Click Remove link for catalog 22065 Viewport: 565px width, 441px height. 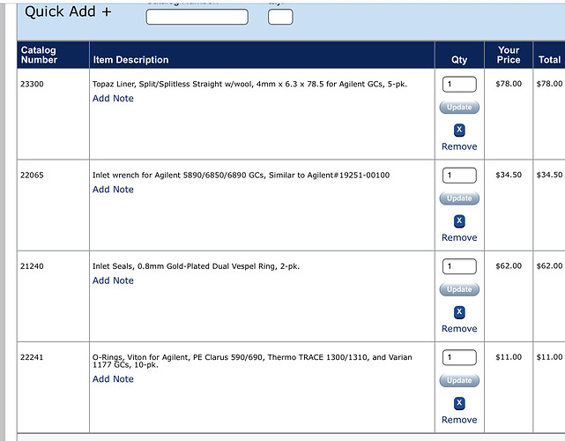pos(459,237)
